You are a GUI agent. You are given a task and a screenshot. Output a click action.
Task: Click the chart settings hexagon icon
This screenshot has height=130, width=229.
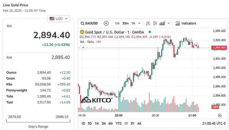click(x=220, y=115)
